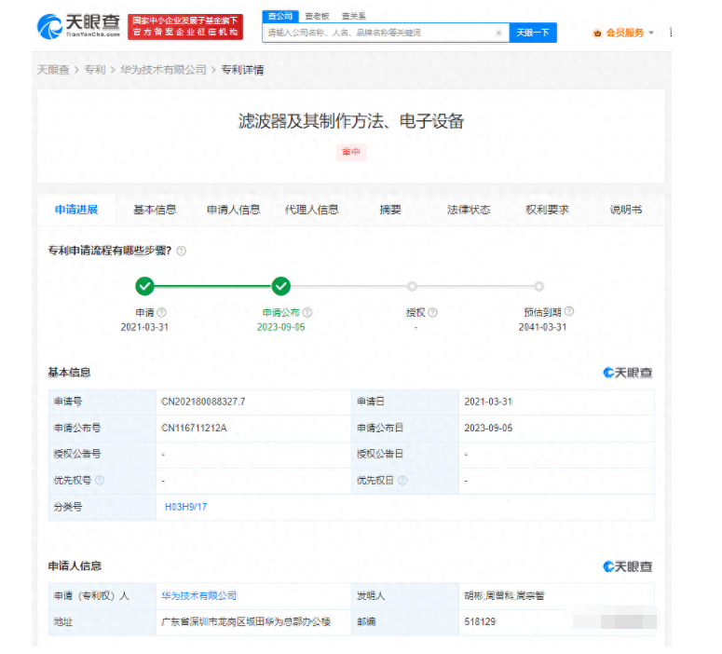Click the green 申请公布 progress checkpoint
722x654 pixels.
tap(281, 286)
